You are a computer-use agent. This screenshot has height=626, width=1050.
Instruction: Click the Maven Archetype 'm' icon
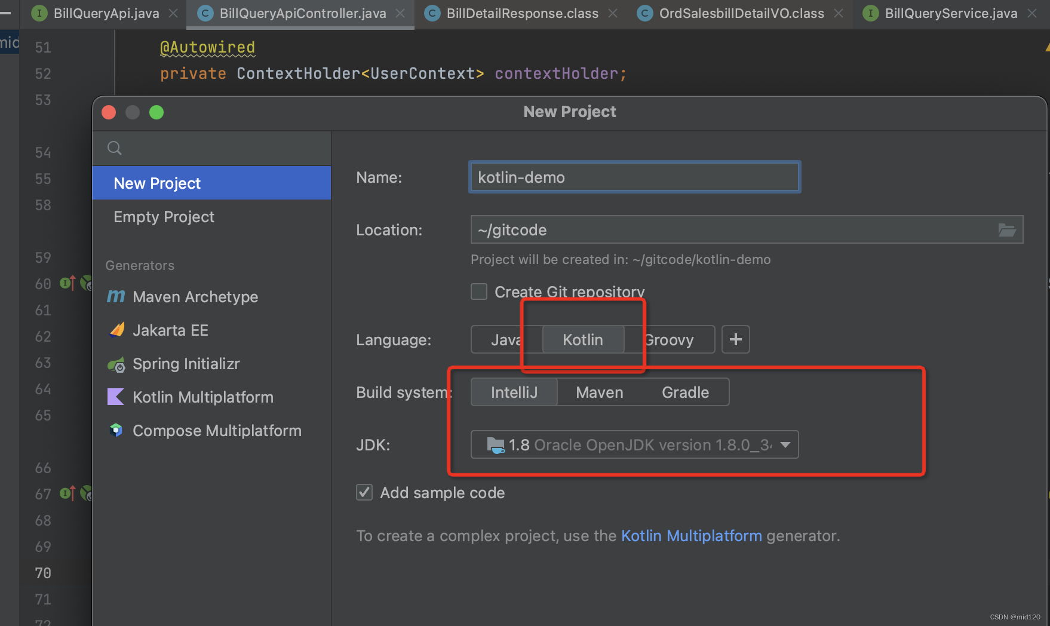click(x=116, y=296)
